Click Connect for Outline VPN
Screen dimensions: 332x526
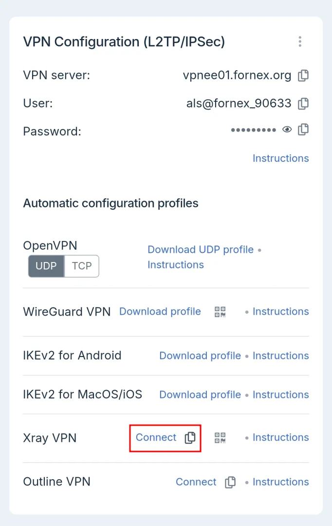196,482
